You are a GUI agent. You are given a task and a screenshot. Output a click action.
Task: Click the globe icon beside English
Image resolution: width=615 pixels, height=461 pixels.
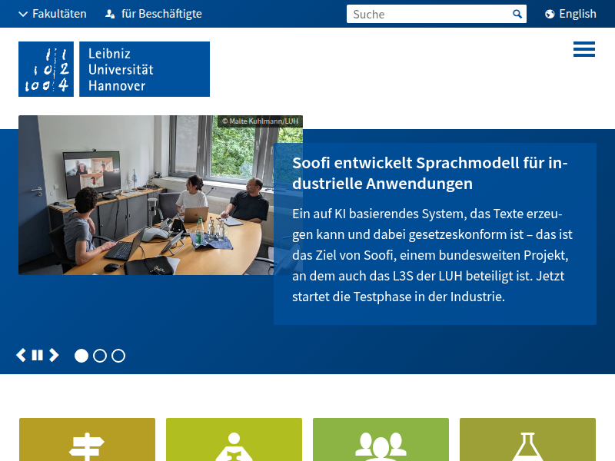(550, 14)
